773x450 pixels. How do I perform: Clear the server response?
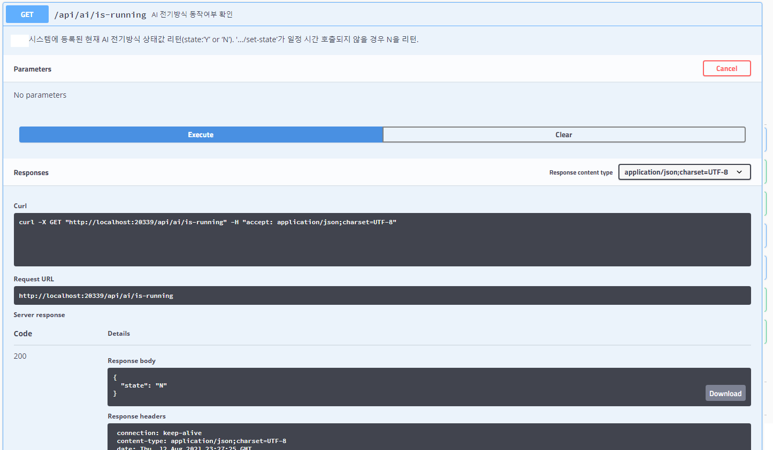tap(563, 135)
